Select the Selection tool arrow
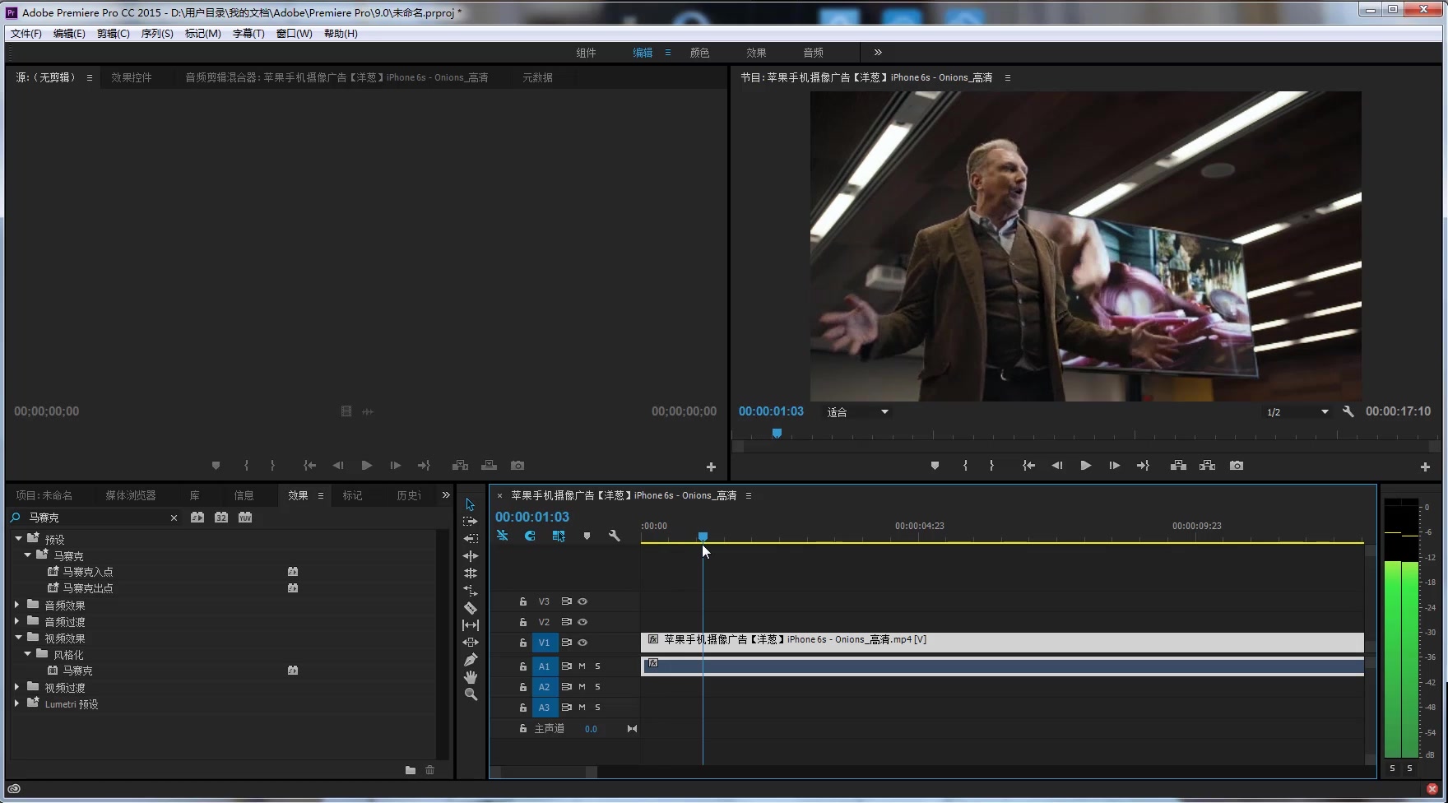1448x803 pixels. pyautogui.click(x=470, y=504)
